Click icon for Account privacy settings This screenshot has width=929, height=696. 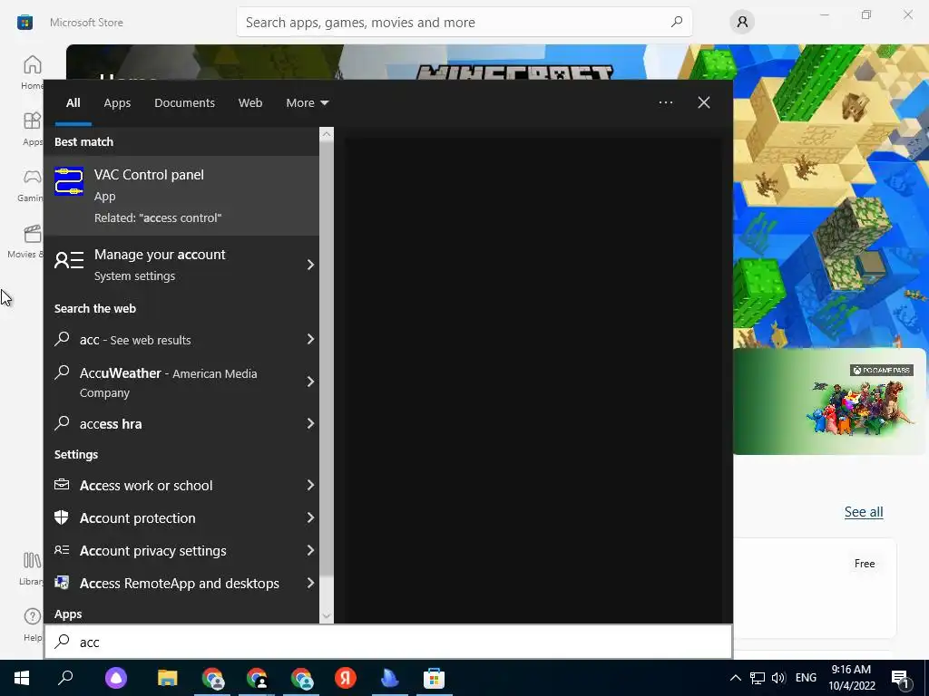pos(62,550)
